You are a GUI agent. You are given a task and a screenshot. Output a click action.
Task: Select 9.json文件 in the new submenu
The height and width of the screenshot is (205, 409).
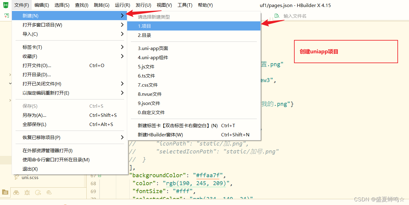194,103
